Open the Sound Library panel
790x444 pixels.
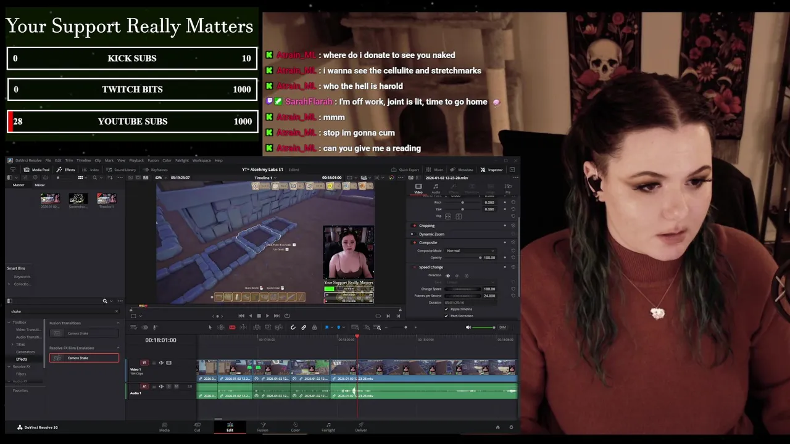tap(121, 170)
